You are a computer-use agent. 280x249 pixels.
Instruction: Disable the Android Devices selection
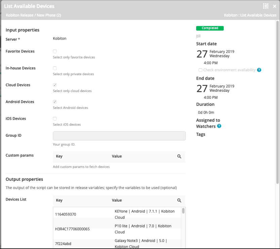tap(54, 101)
